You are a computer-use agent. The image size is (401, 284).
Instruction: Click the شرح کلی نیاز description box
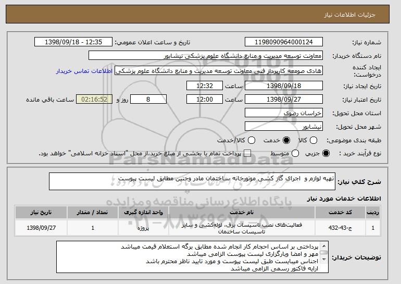pyautogui.click(x=192, y=181)
